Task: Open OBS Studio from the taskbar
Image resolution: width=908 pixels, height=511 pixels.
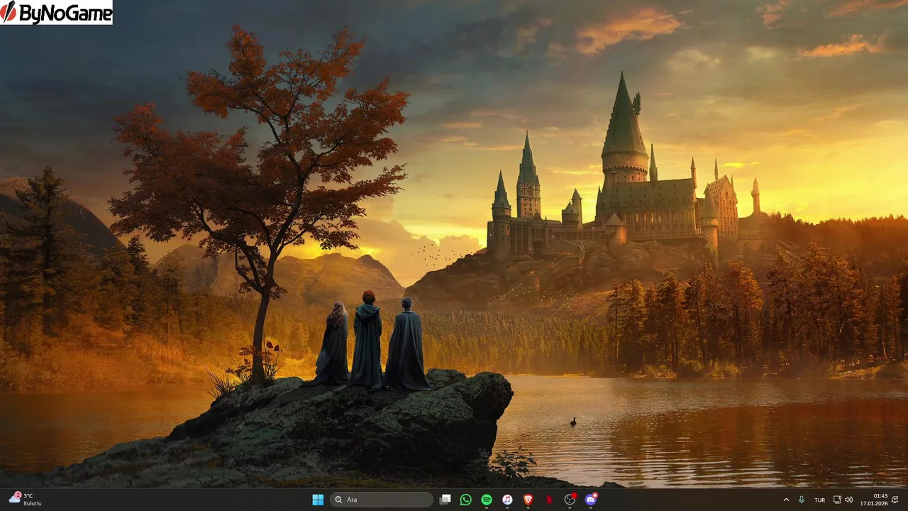Action: (x=570, y=500)
